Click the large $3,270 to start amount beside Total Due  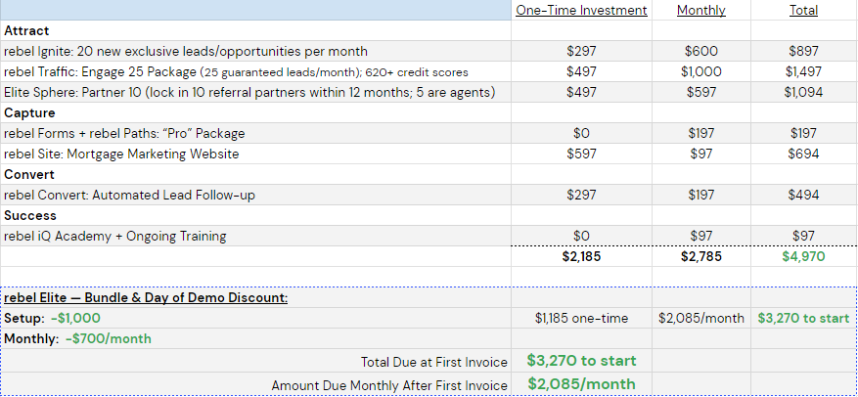click(582, 361)
